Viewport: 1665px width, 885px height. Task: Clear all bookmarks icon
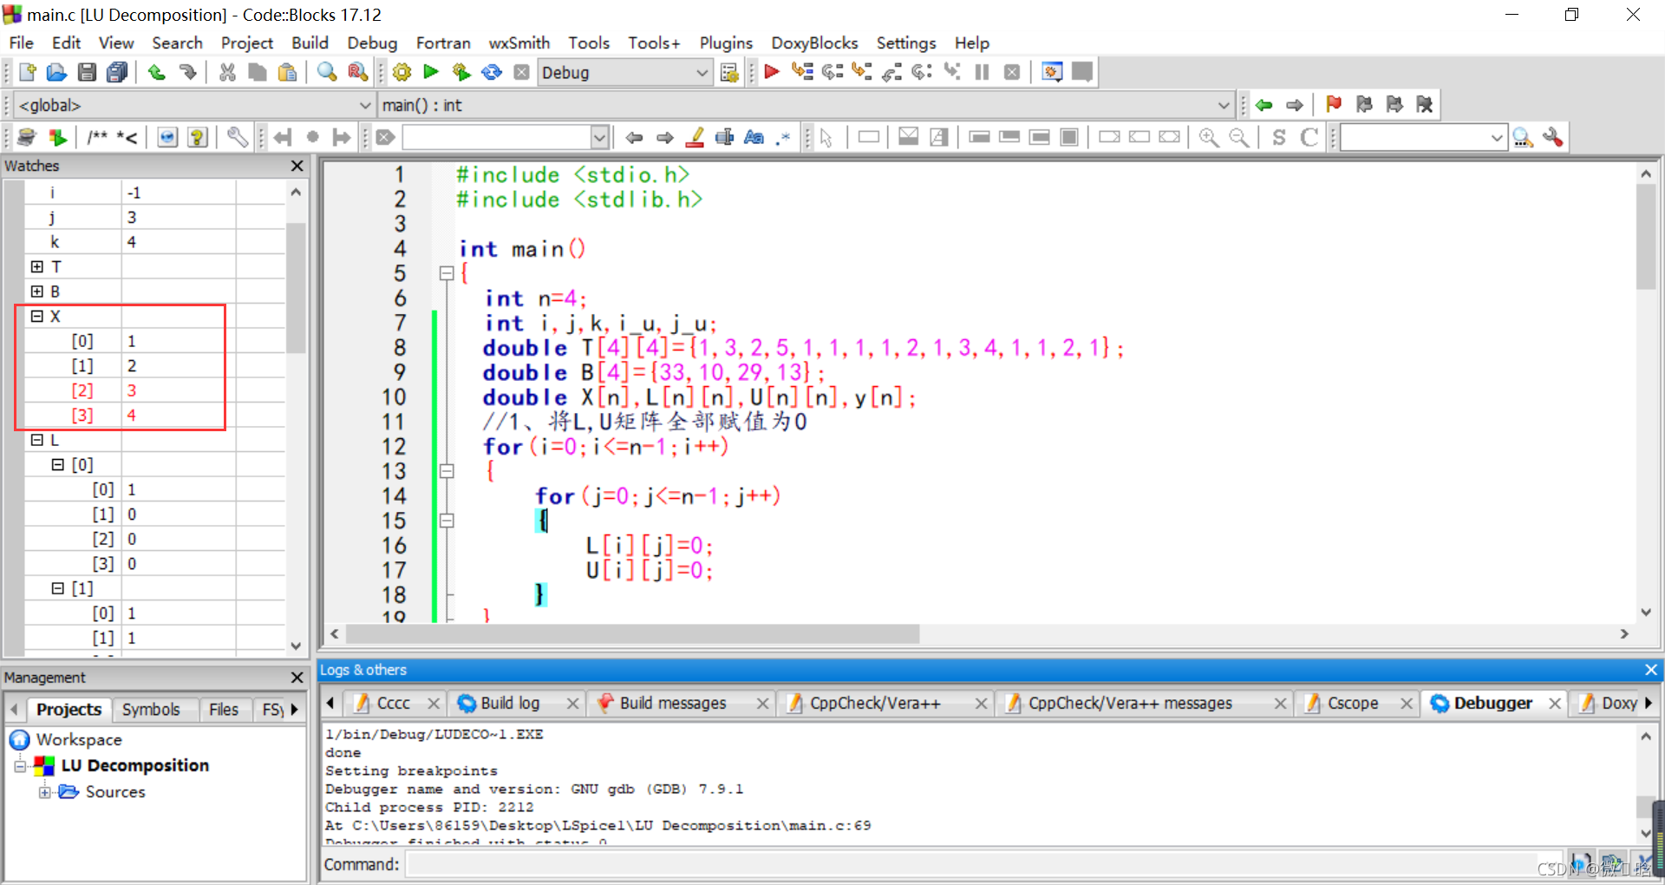[1424, 104]
